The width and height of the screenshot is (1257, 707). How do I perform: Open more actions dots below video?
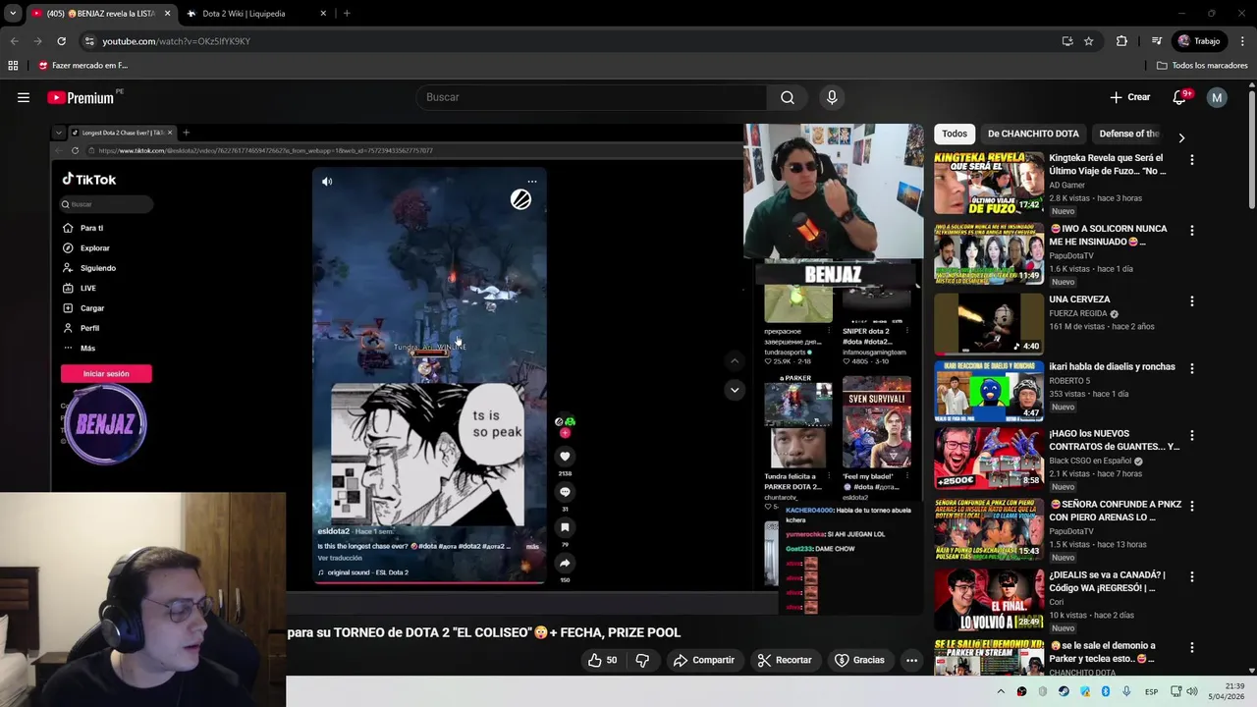pyautogui.click(x=911, y=660)
